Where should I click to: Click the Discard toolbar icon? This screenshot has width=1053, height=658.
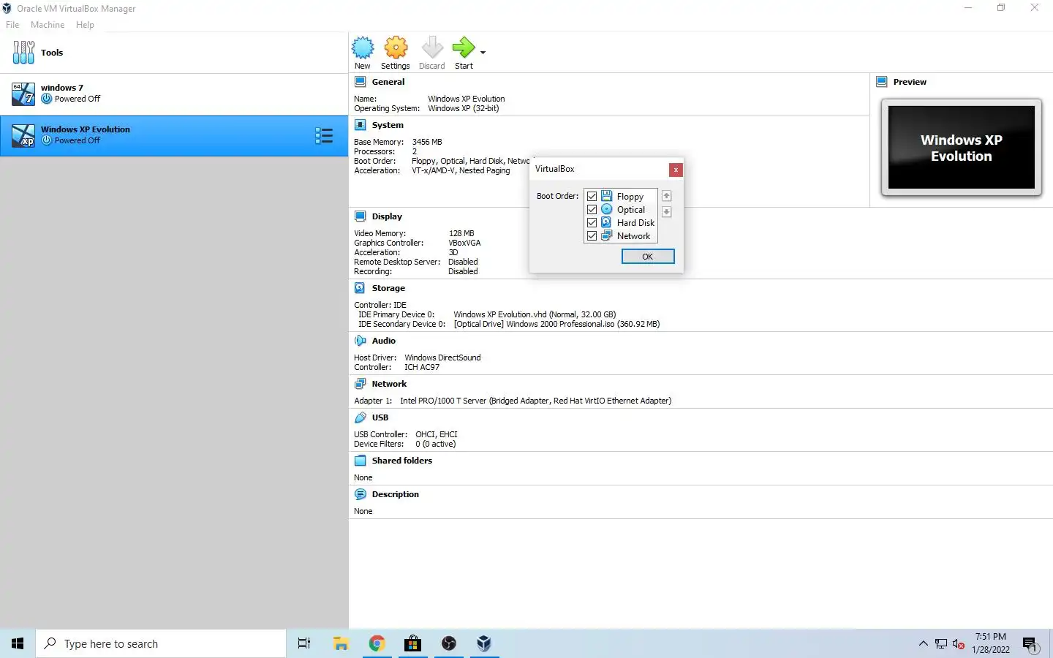[x=432, y=48]
